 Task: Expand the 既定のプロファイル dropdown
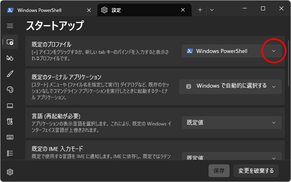[x=231, y=51]
